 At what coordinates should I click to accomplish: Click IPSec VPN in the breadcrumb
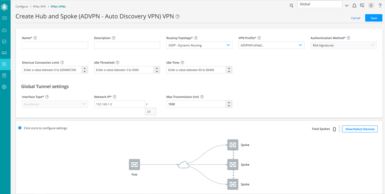tap(40, 6)
